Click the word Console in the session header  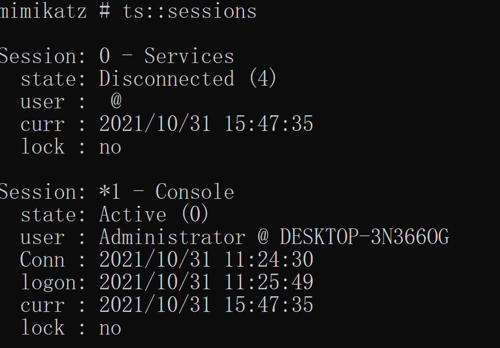(x=194, y=192)
